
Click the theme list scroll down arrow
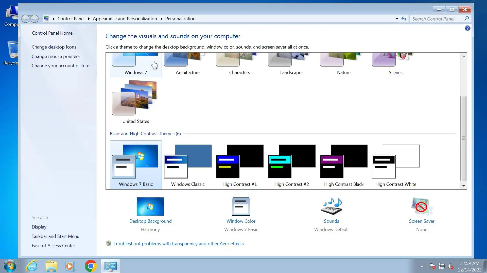pos(464,186)
